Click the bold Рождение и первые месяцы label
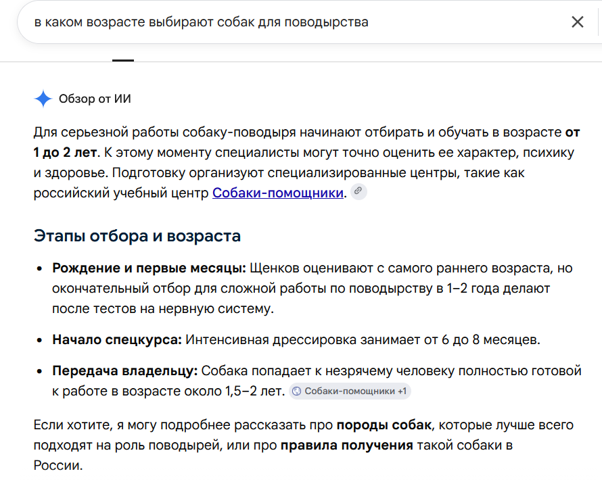 pyautogui.click(x=149, y=268)
